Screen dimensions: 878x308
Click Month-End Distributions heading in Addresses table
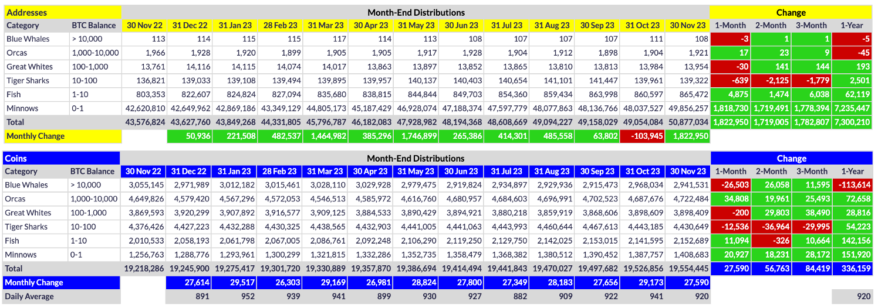416,12
